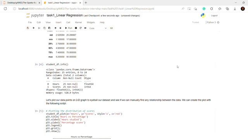Open the View menu
This screenshot has width=248, height=139.
tap(48, 22)
